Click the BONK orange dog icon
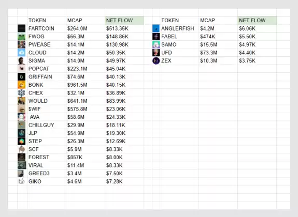The width and height of the screenshot is (298, 217). click(x=21, y=85)
